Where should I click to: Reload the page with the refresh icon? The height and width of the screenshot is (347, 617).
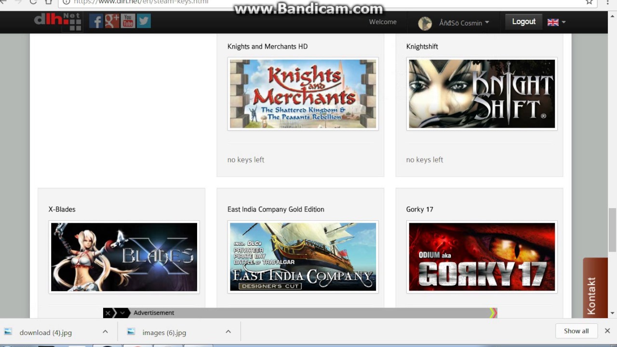[33, 2]
